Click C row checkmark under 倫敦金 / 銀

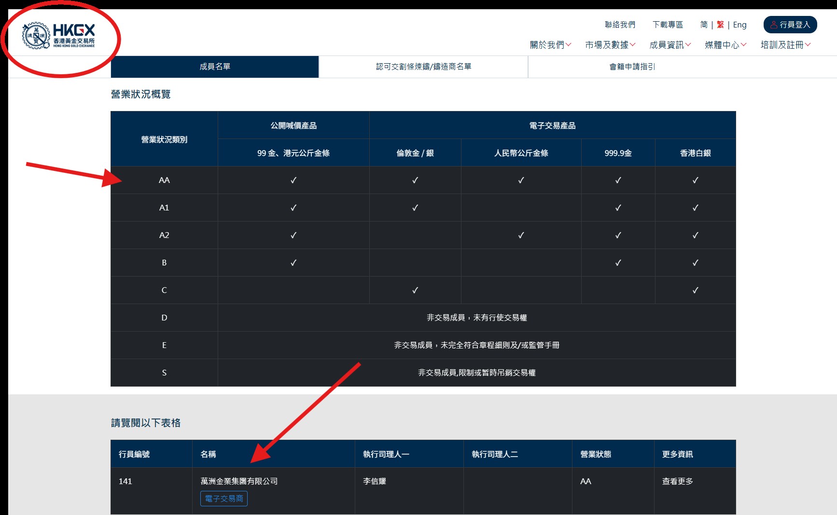(415, 290)
